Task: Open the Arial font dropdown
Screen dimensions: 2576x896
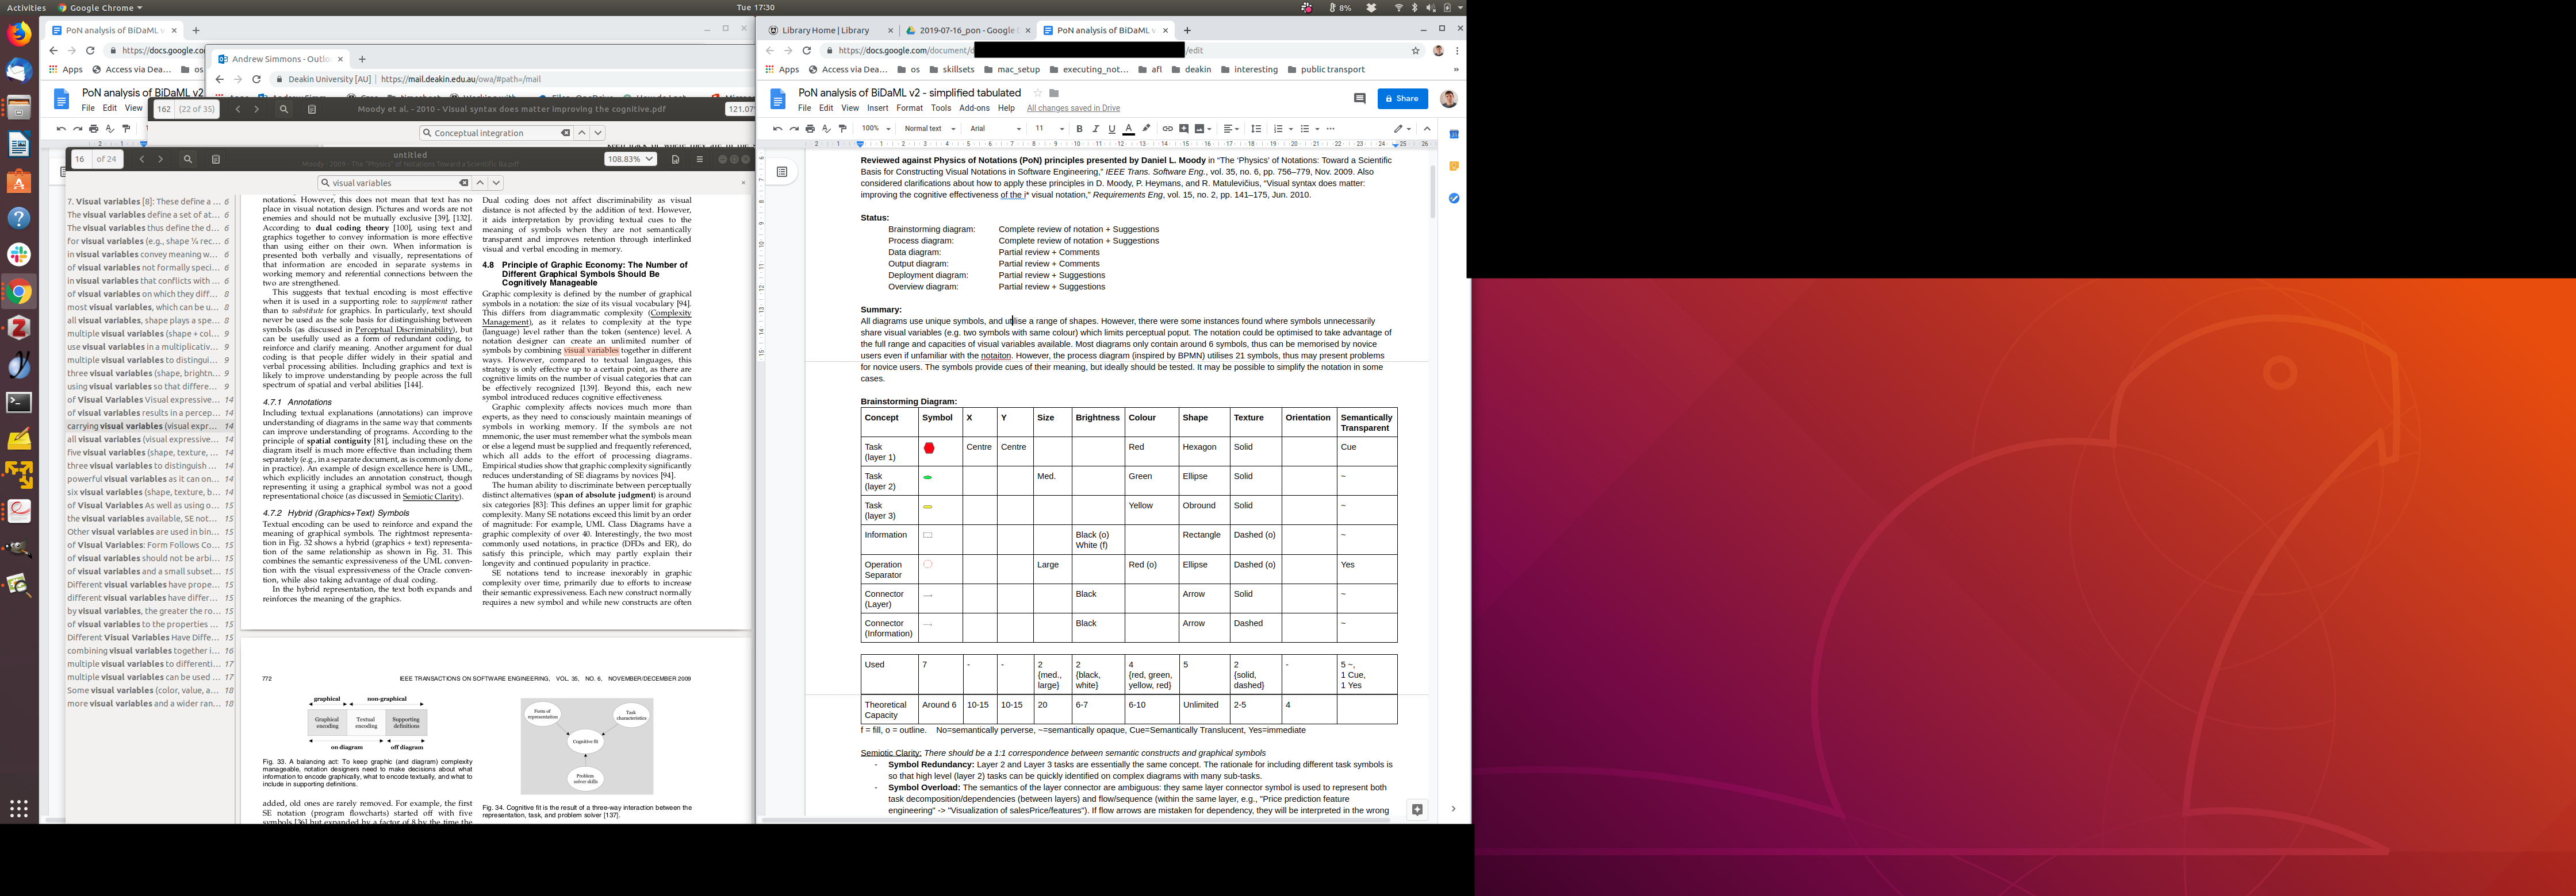Action: pyautogui.click(x=995, y=129)
